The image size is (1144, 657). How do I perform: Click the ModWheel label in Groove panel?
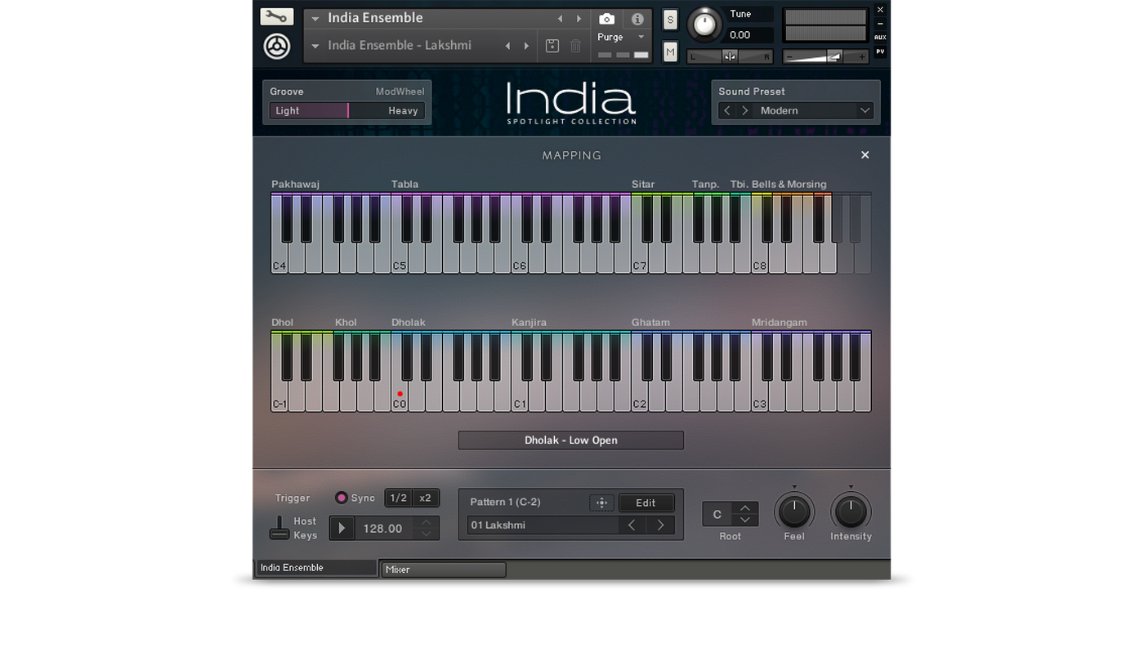click(x=400, y=92)
